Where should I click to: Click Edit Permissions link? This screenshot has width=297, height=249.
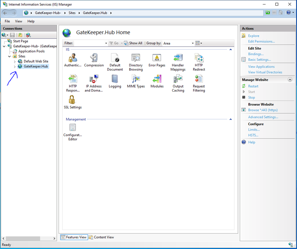click(x=261, y=42)
